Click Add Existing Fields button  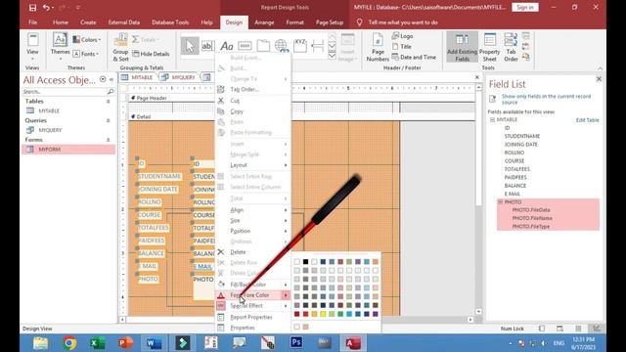coord(462,47)
